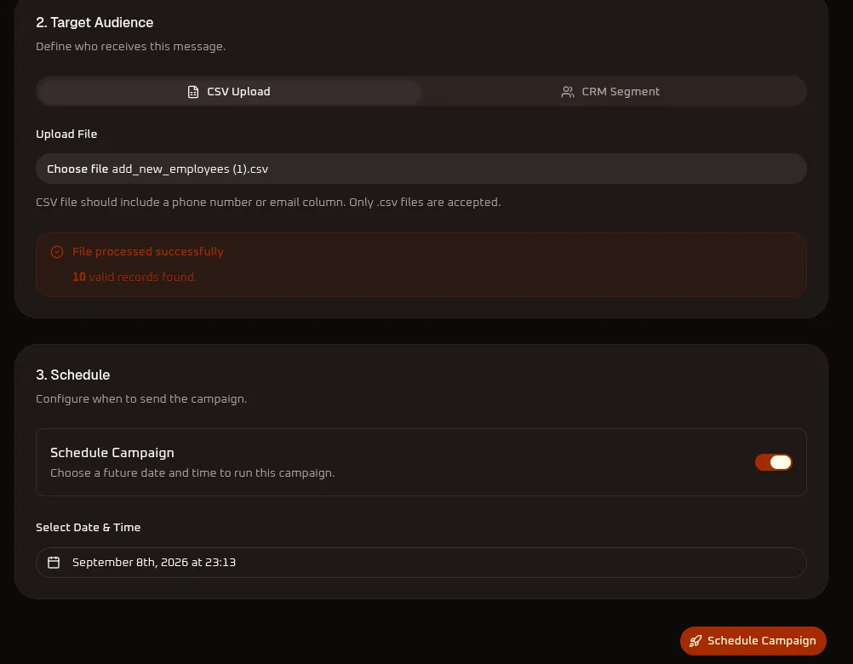This screenshot has height=664, width=853.
Task: Click 'Configure when to send the campaign.' text
Action: 141,398
